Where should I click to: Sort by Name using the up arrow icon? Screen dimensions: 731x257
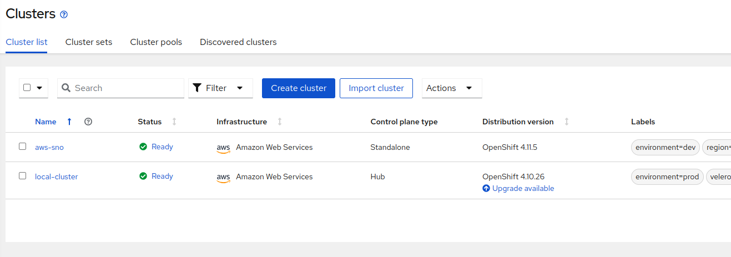tap(69, 122)
